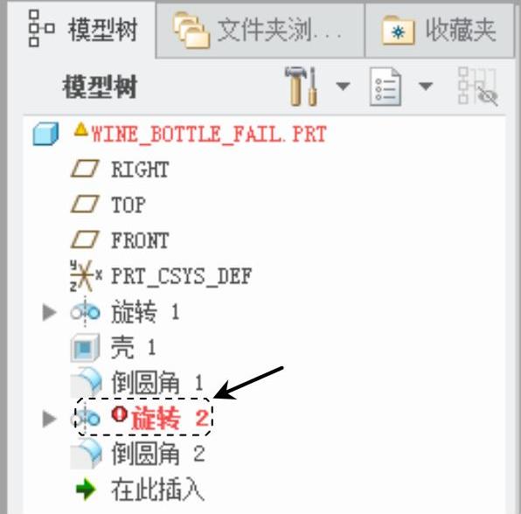Screen dimensions: 521x514
Task: Select the 壳 1 shell feature icon
Action: tap(85, 348)
